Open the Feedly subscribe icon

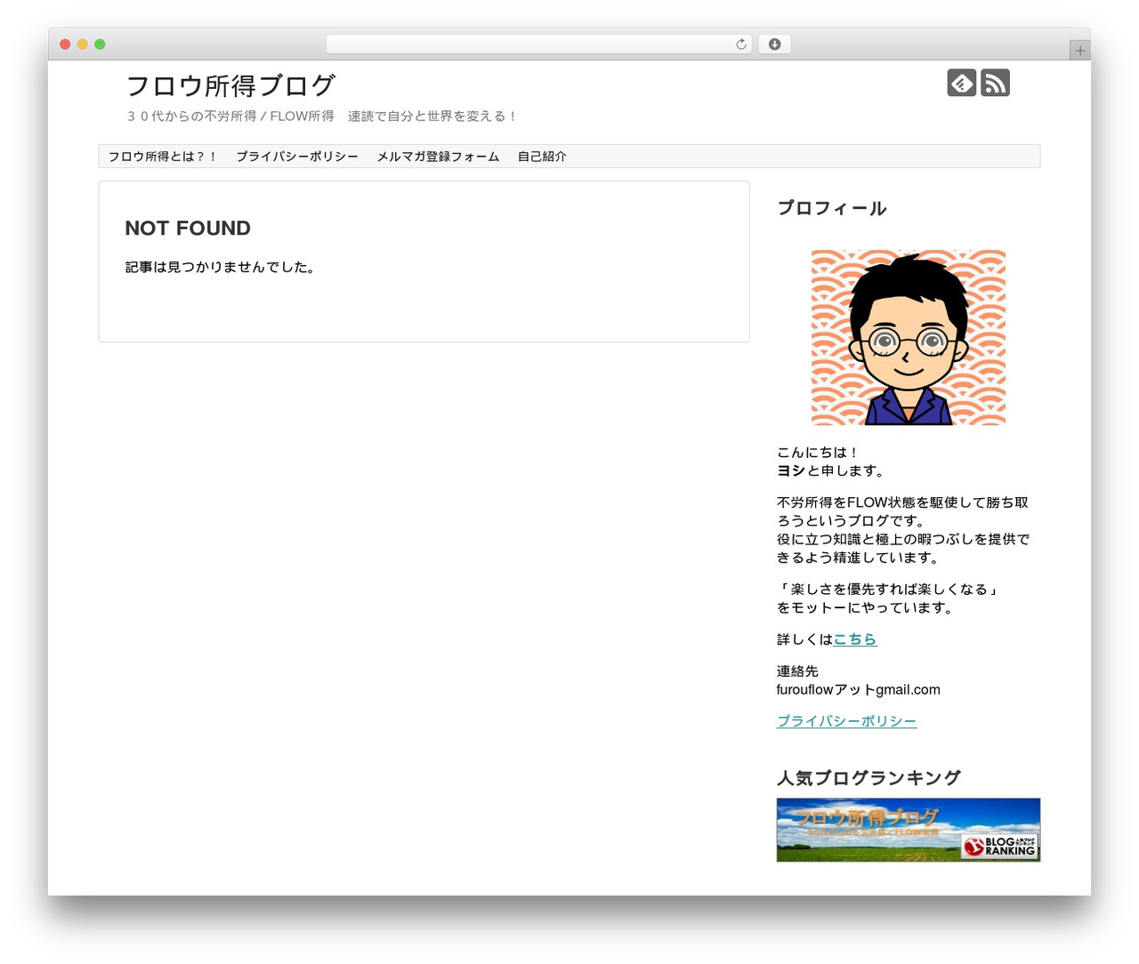(x=961, y=83)
